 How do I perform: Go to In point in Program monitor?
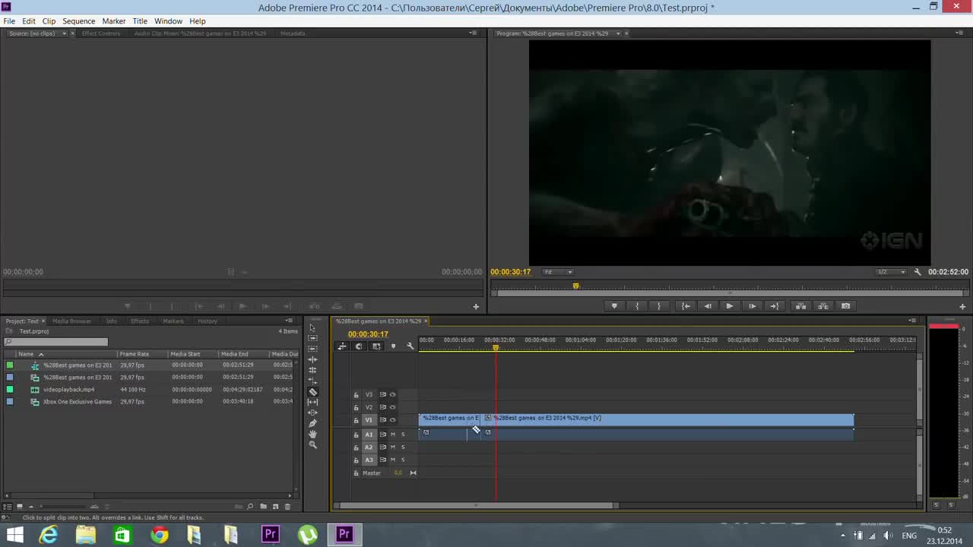coord(686,306)
